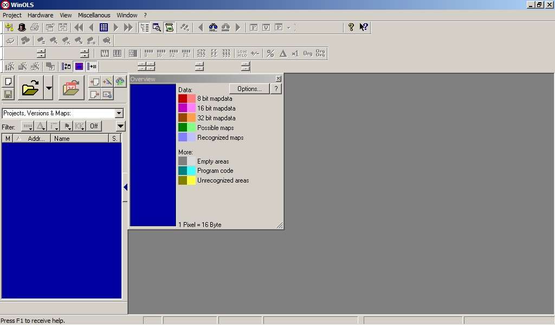
Task: Click the context help arrow-question icon
Action: 364,27
